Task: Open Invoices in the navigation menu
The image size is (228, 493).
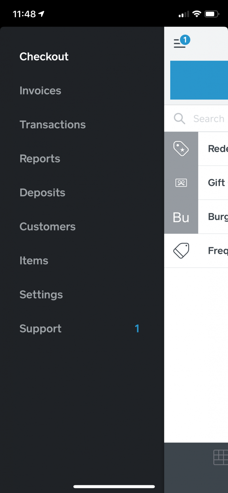Action: pyautogui.click(x=40, y=91)
